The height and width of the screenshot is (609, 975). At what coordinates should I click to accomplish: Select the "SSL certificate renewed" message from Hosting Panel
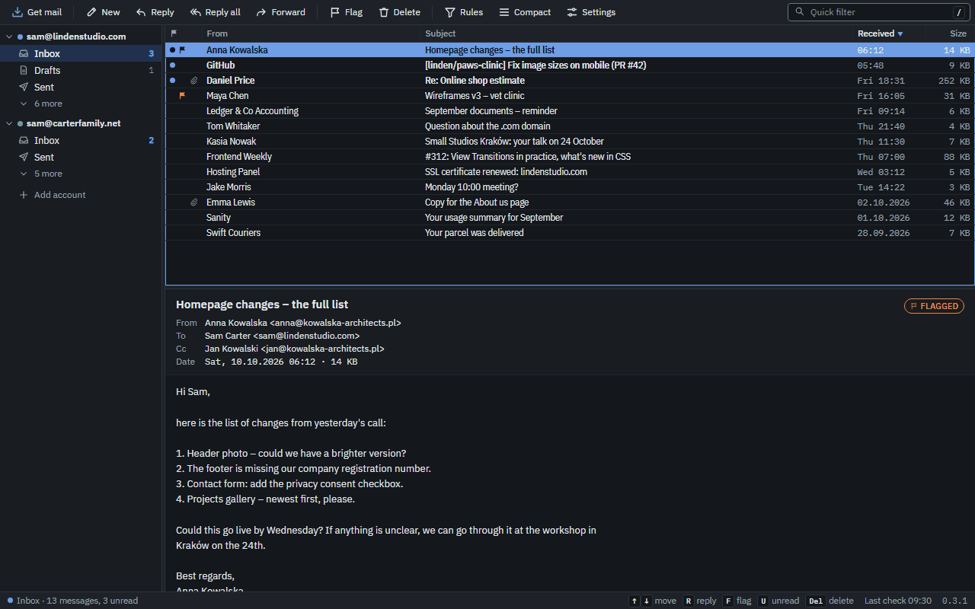570,172
